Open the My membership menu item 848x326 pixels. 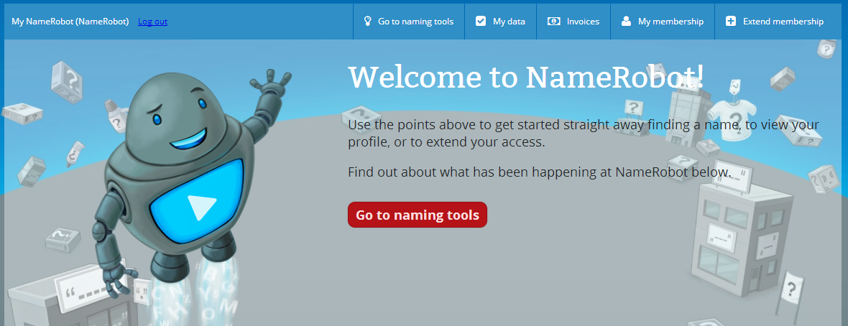click(x=663, y=22)
